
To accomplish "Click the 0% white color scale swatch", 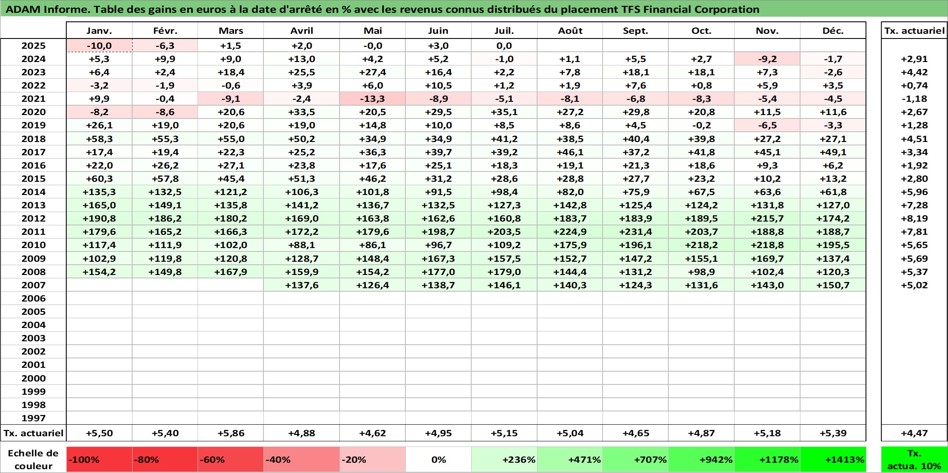I will tap(438, 460).
